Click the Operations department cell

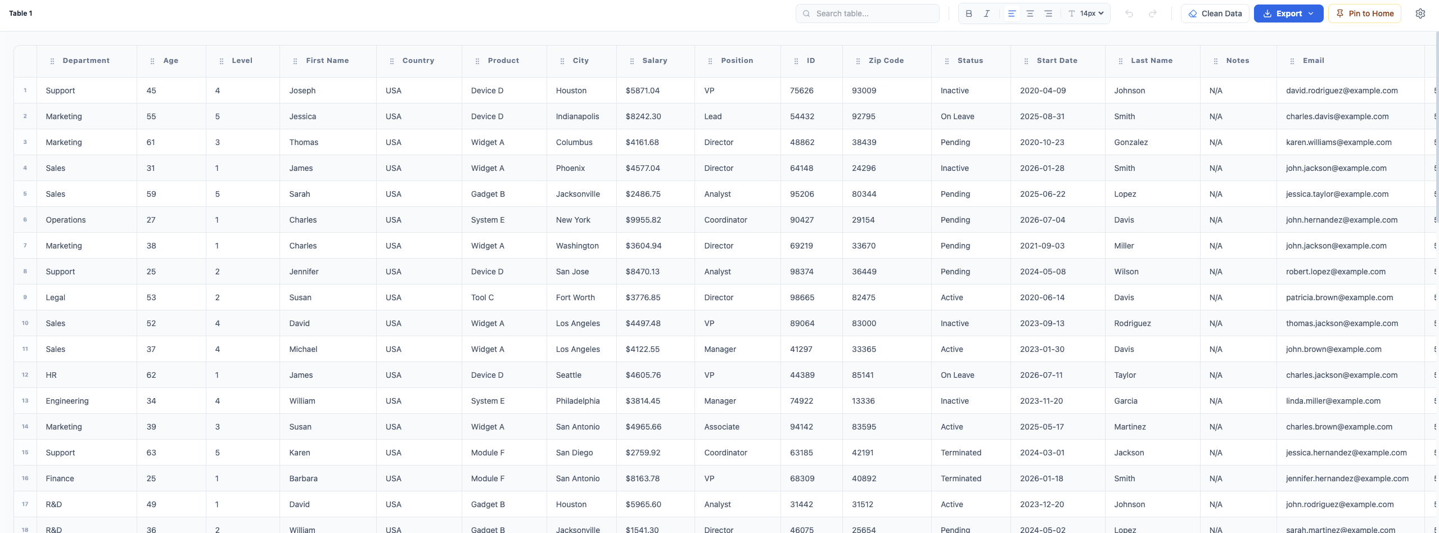click(87, 220)
